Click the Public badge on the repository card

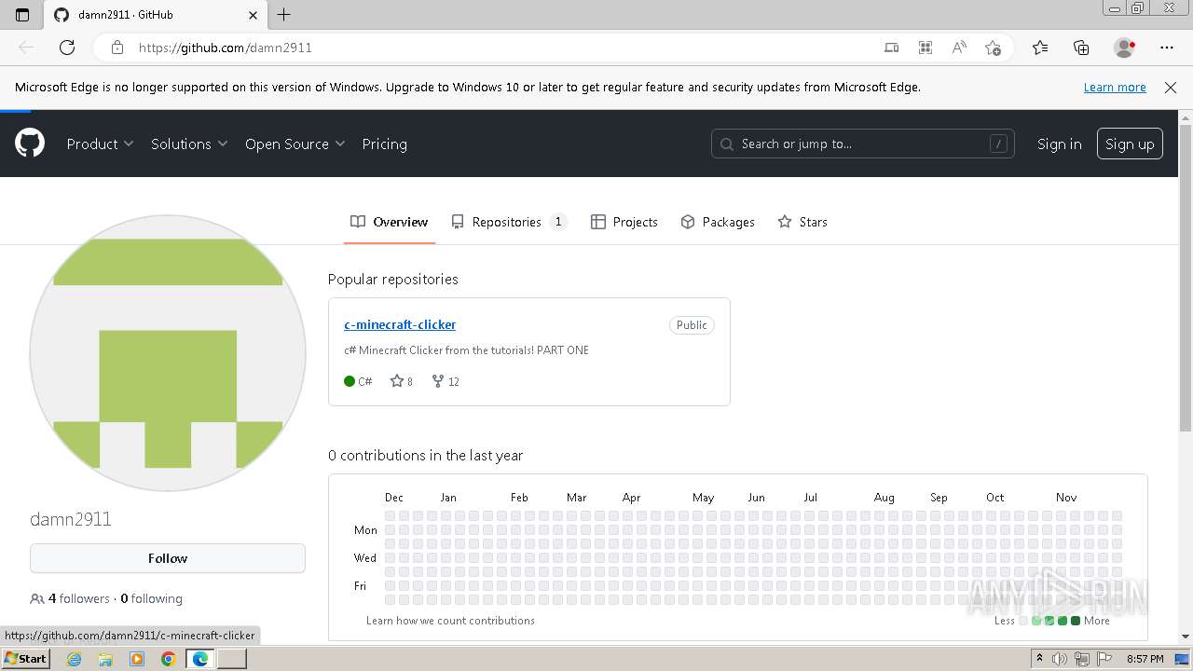click(x=692, y=325)
